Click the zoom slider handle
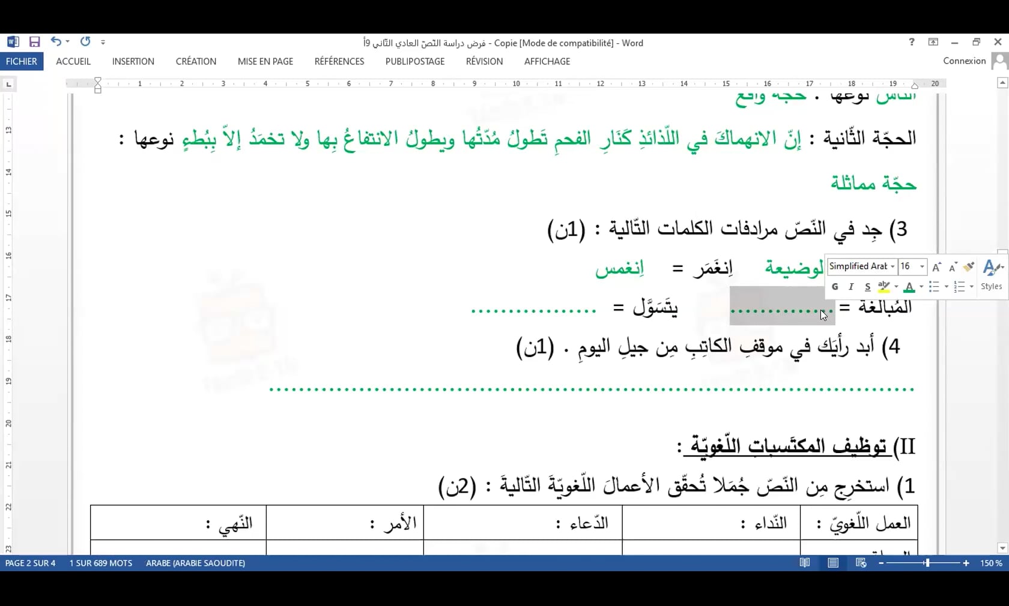 click(x=927, y=563)
